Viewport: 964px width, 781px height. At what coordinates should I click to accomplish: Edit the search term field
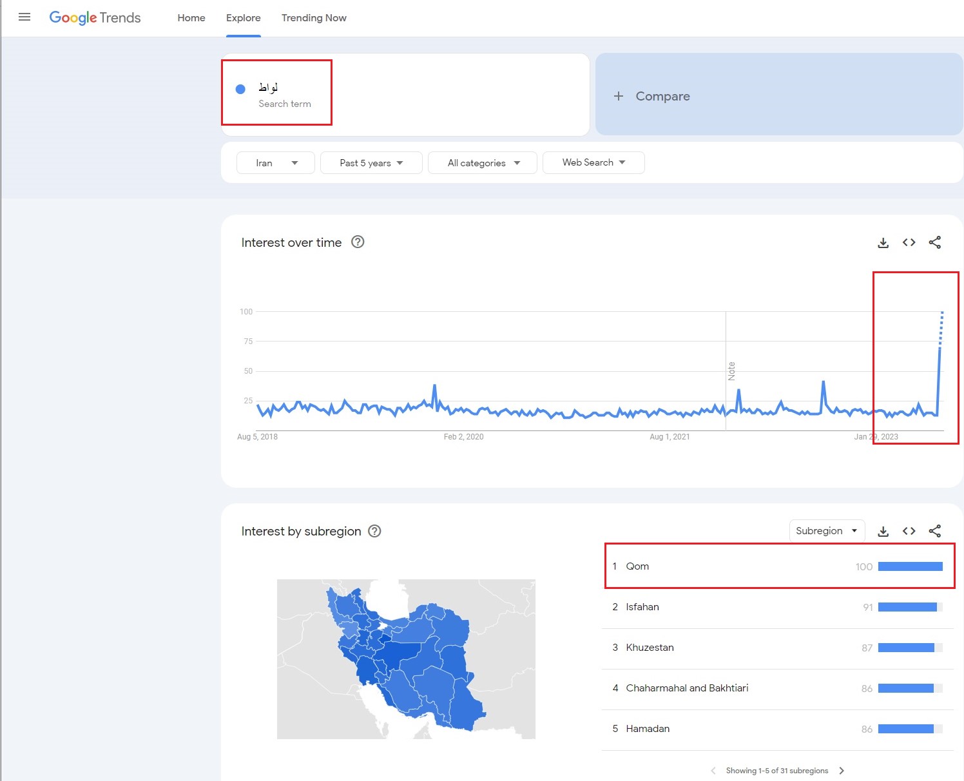point(405,94)
